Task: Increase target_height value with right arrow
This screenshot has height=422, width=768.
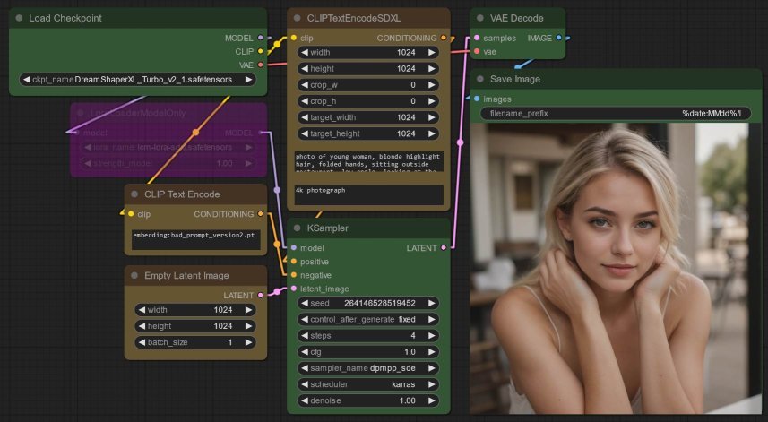Action: 432,133
